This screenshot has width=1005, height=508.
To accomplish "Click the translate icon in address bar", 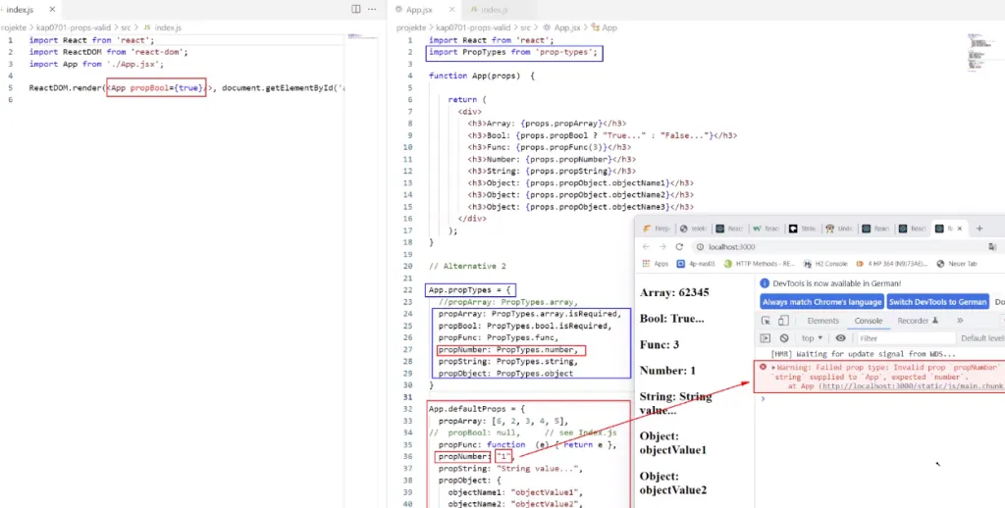I will coord(993,246).
